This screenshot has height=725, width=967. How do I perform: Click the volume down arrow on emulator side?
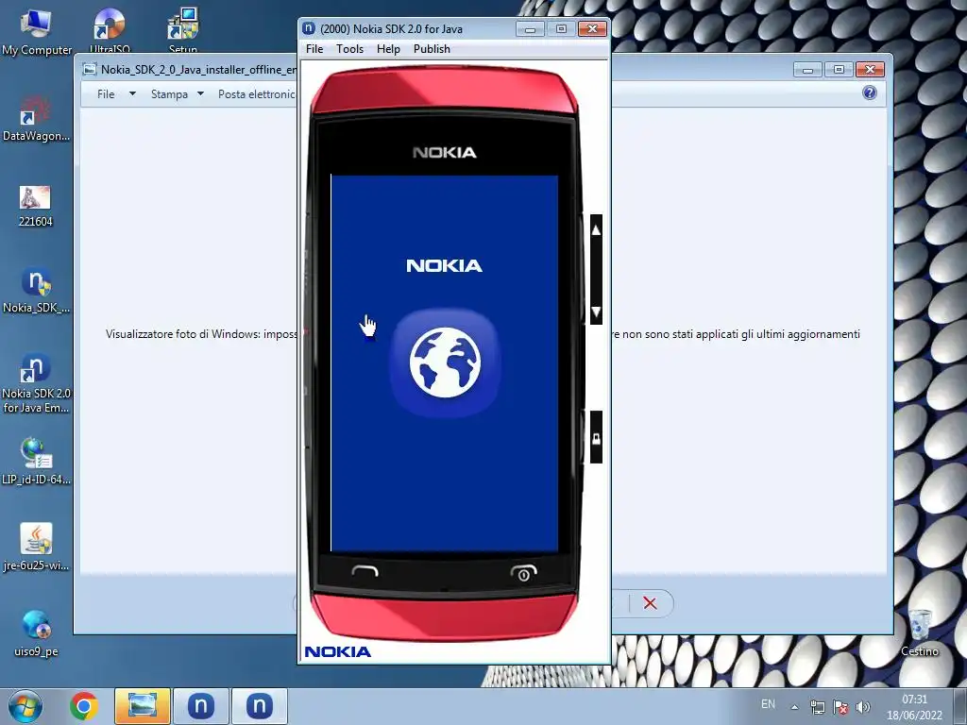point(596,312)
